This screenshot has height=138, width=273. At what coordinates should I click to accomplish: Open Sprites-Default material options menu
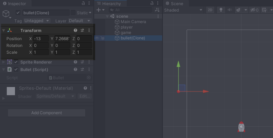coord(91,88)
